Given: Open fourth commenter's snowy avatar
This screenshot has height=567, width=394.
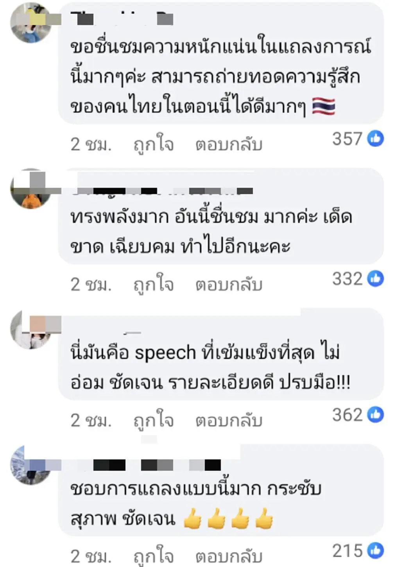Looking at the screenshot, I should click(x=30, y=465).
